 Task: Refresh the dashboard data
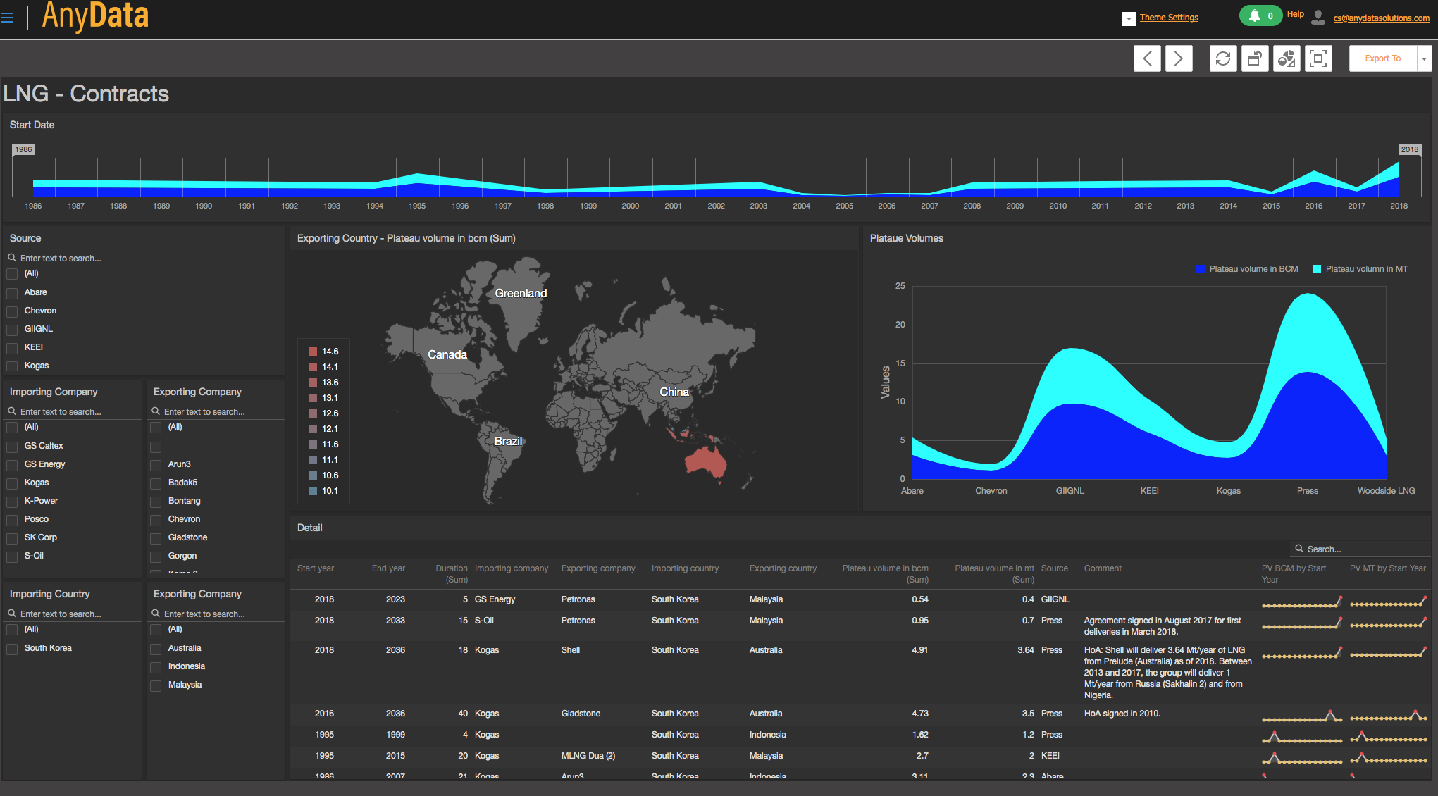click(x=1223, y=58)
